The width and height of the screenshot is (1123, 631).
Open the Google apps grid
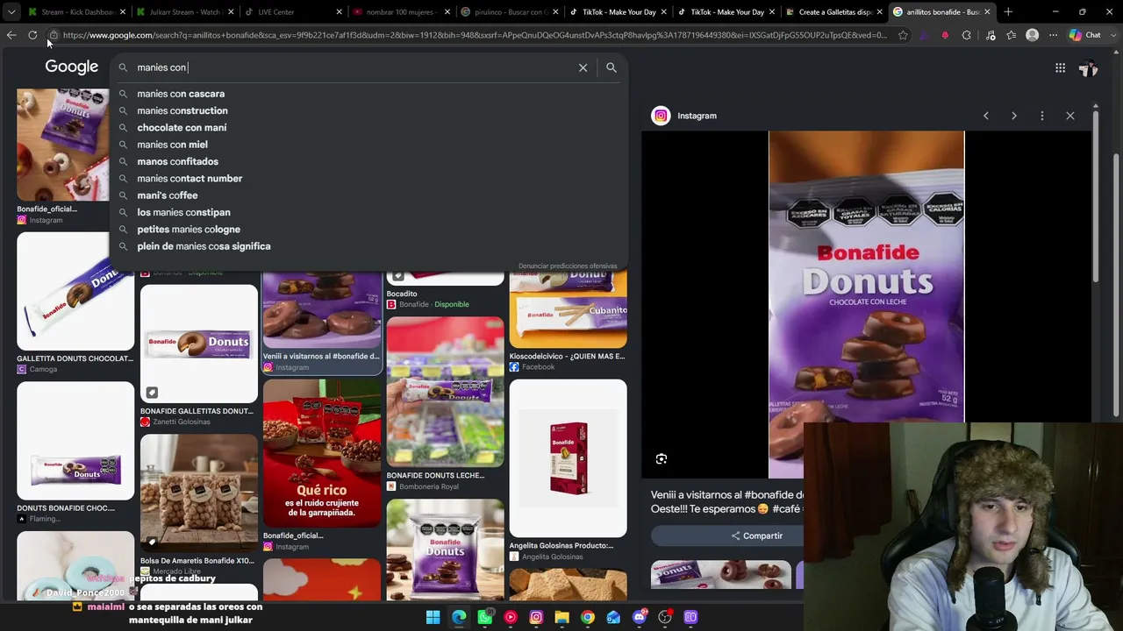1060,67
